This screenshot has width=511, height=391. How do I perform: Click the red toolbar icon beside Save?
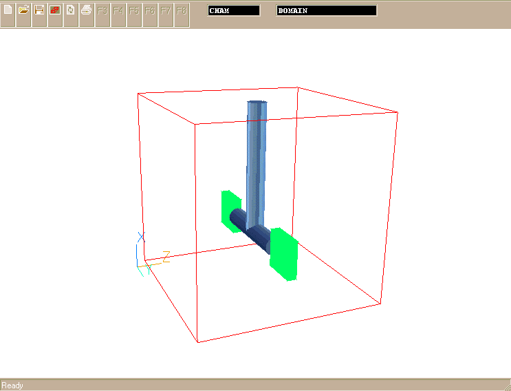55,11
